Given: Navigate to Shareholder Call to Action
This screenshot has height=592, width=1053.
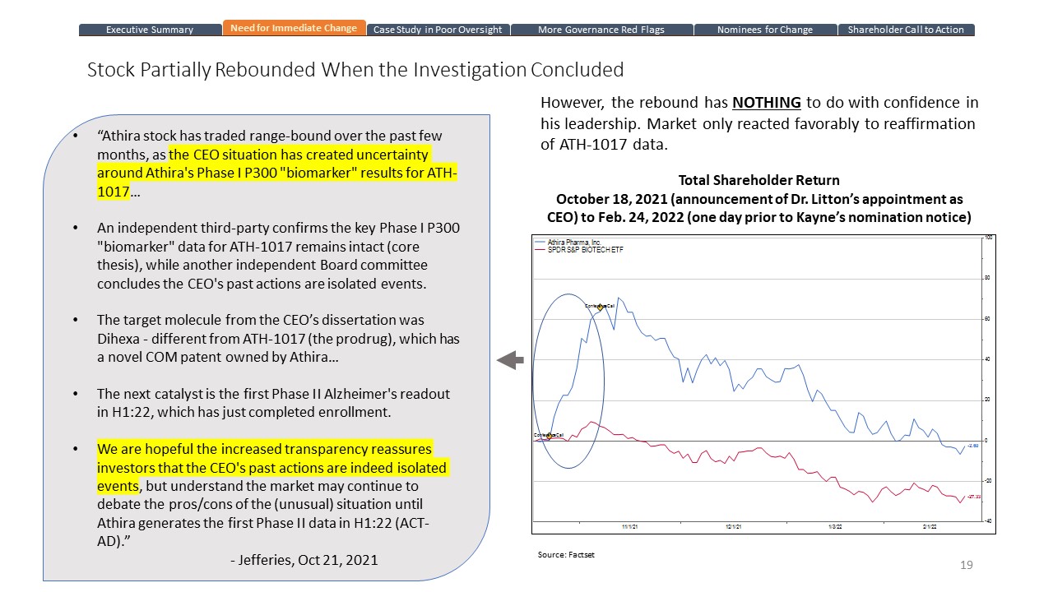Looking at the screenshot, I should (x=906, y=30).
